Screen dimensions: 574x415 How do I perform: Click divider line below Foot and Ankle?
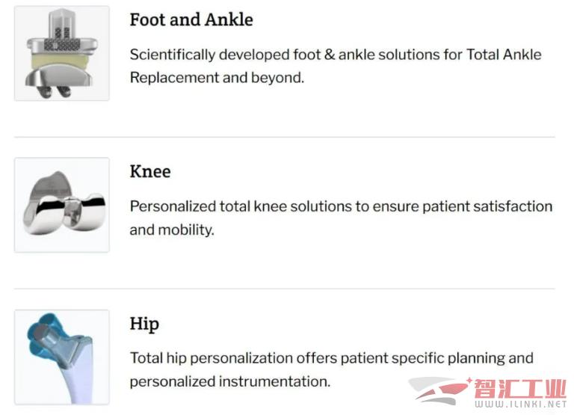pyautogui.click(x=285, y=137)
